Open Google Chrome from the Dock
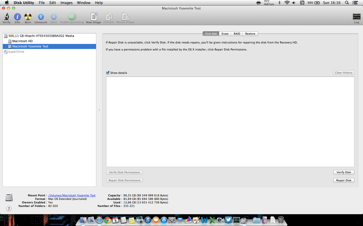Viewport: 363px width, 226px height. [107, 220]
